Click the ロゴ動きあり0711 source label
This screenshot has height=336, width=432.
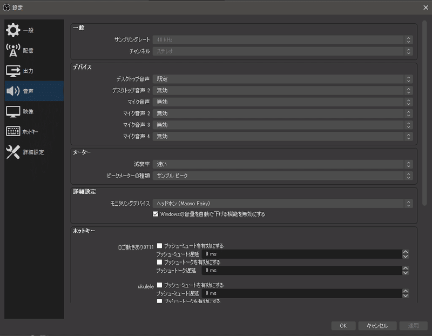click(136, 247)
